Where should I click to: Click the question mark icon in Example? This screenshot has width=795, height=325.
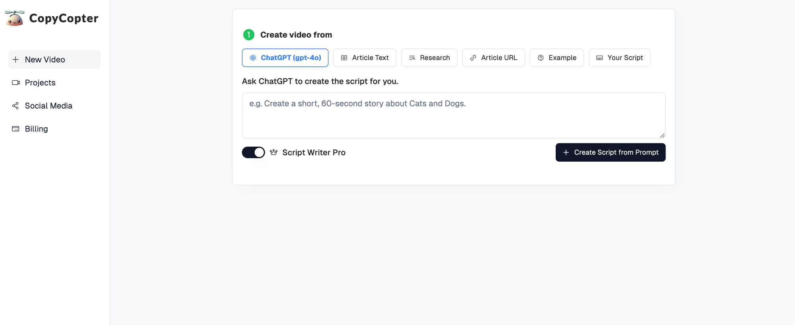[541, 58]
